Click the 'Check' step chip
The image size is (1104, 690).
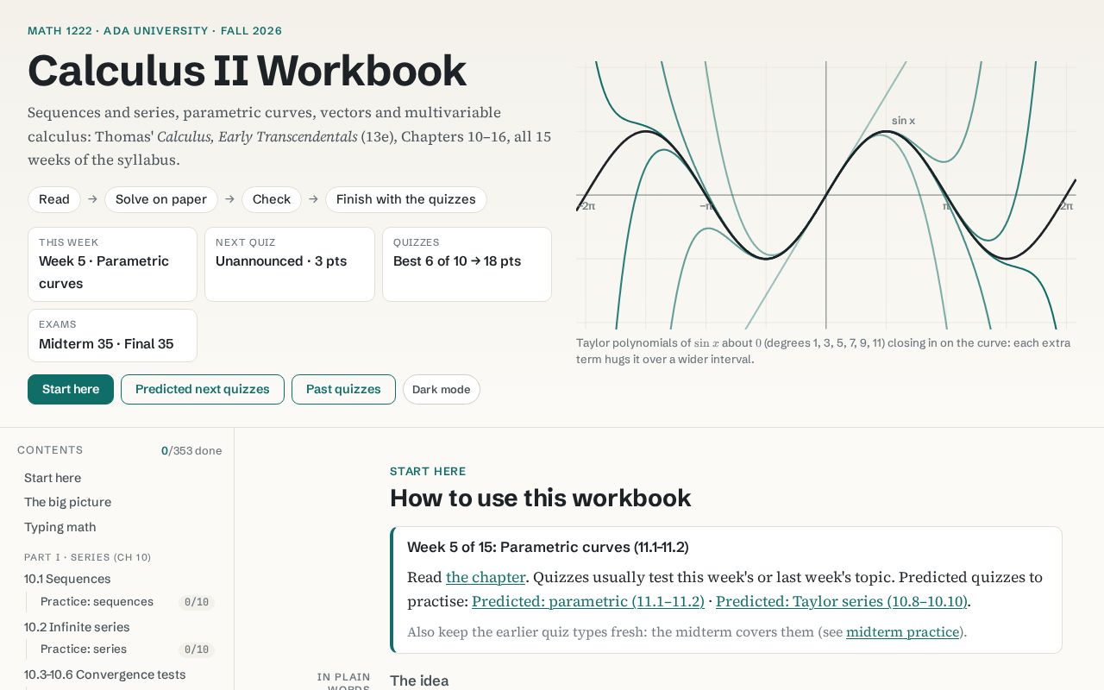point(272,199)
